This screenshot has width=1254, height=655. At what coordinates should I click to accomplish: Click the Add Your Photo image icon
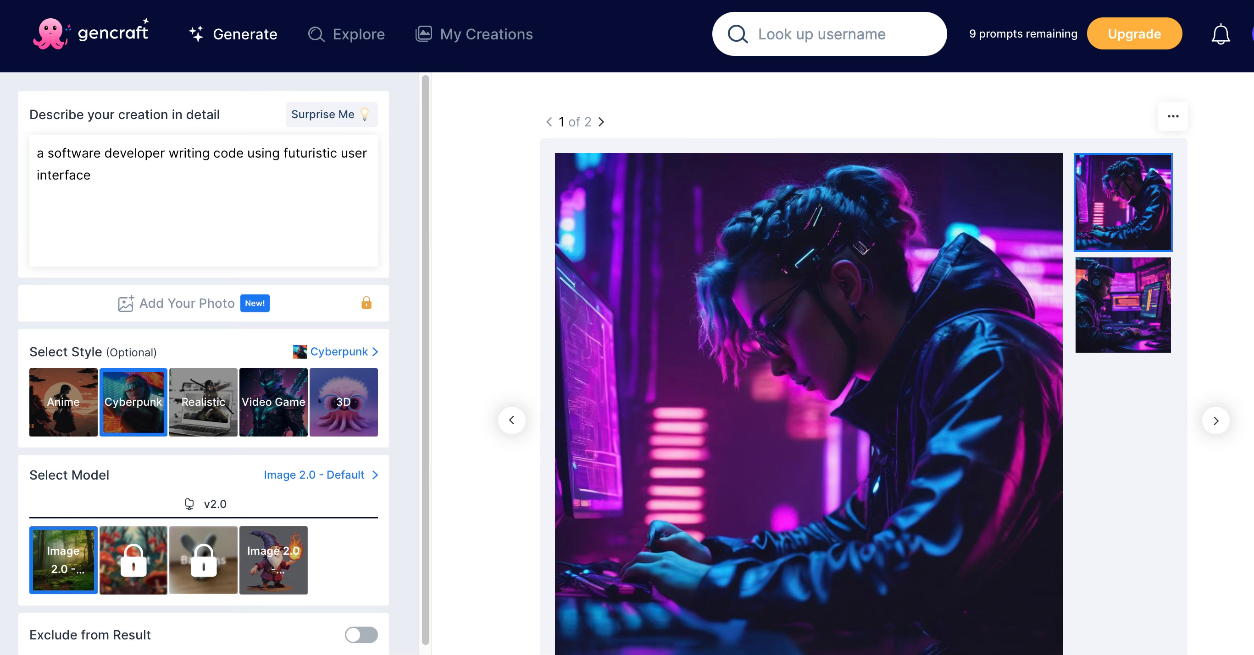(126, 303)
